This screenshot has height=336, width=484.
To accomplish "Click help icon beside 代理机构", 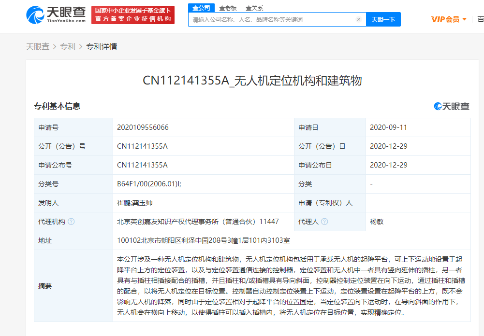I will click(71, 222).
